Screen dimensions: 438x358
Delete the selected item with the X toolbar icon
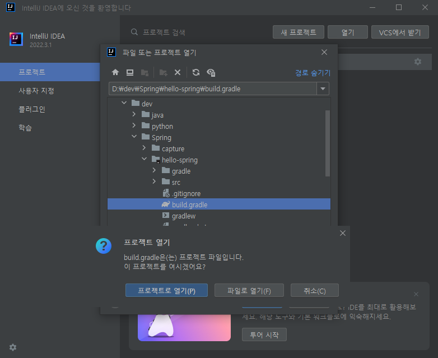point(178,73)
